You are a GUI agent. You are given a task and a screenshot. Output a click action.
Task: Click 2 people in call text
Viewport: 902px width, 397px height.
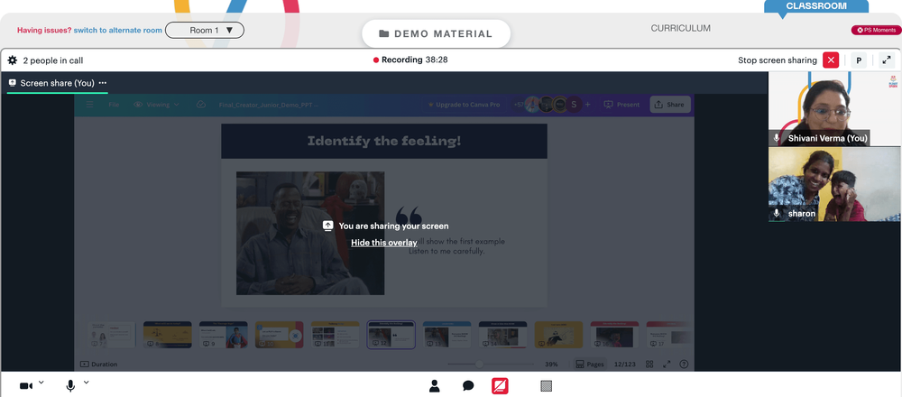(53, 60)
